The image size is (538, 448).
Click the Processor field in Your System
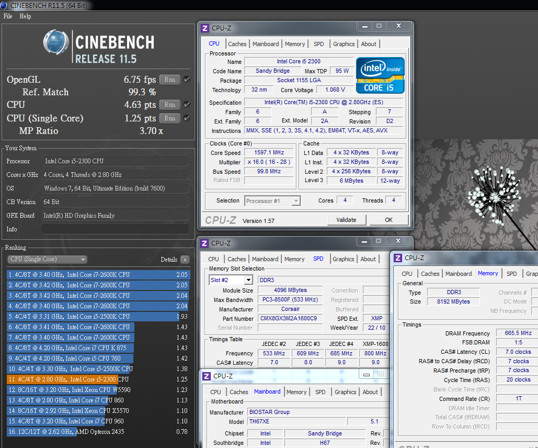coord(115,161)
